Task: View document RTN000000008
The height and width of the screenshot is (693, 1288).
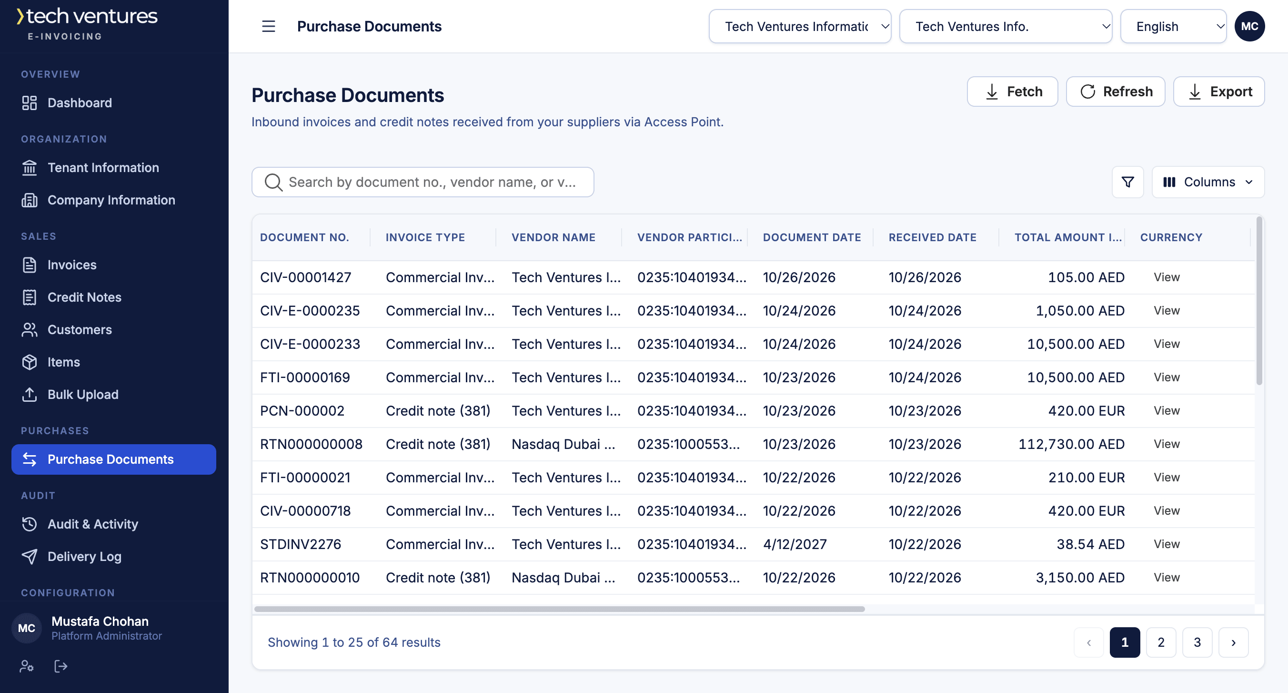Action: coord(1167,444)
